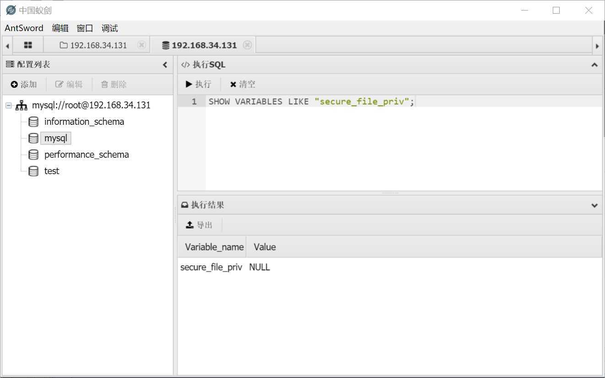Image resolution: width=605 pixels, height=378 pixels.
Task: Open the 窗口 menu
Action: 85,28
